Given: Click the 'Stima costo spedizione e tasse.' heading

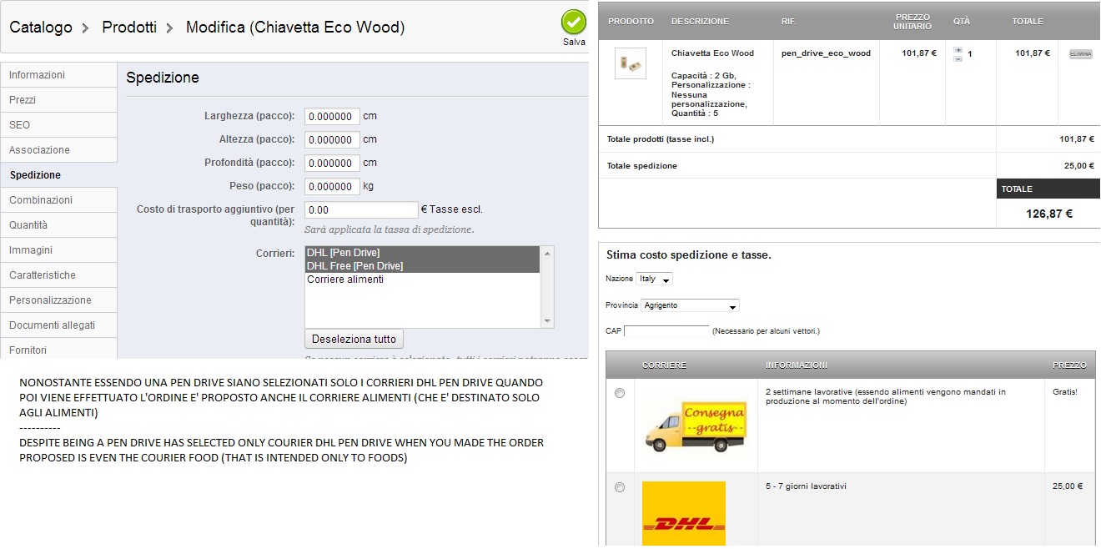Looking at the screenshot, I should coord(689,255).
